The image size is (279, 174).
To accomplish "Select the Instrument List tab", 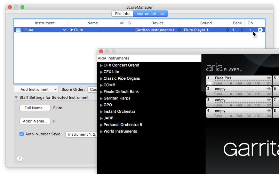I will click(x=150, y=14).
